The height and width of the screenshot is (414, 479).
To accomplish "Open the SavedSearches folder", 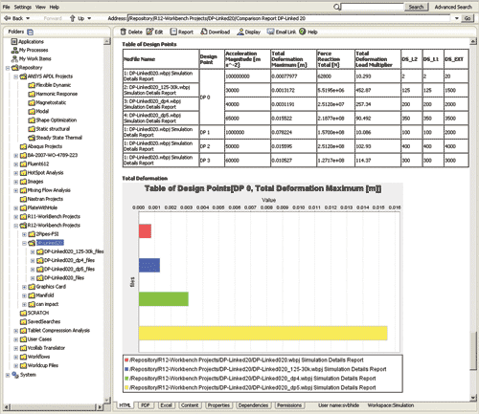I will click(40, 321).
